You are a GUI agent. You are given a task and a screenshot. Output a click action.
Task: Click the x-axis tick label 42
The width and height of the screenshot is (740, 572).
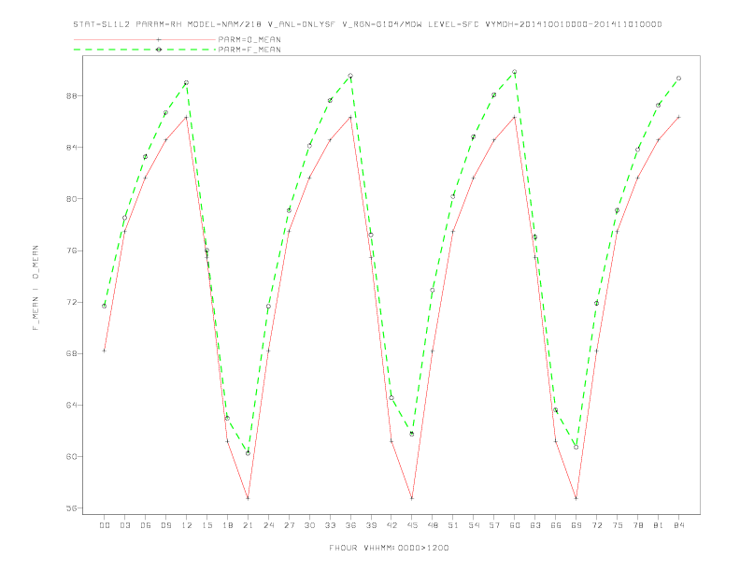click(391, 525)
